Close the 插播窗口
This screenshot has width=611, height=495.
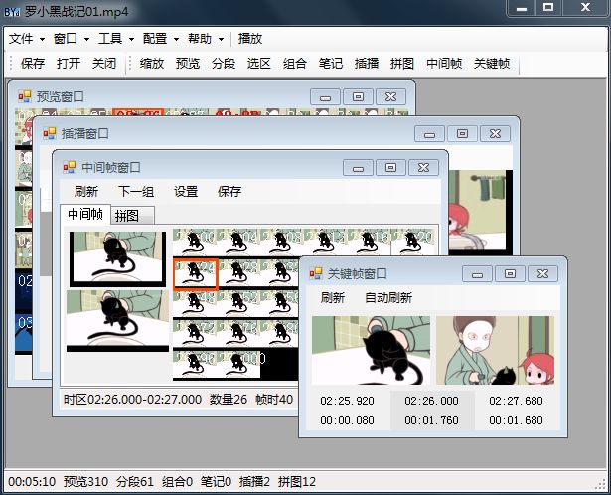(496, 133)
